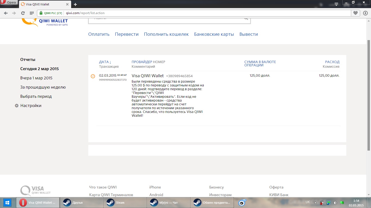Reload the current page
The image size is (371, 208).
point(23,13)
